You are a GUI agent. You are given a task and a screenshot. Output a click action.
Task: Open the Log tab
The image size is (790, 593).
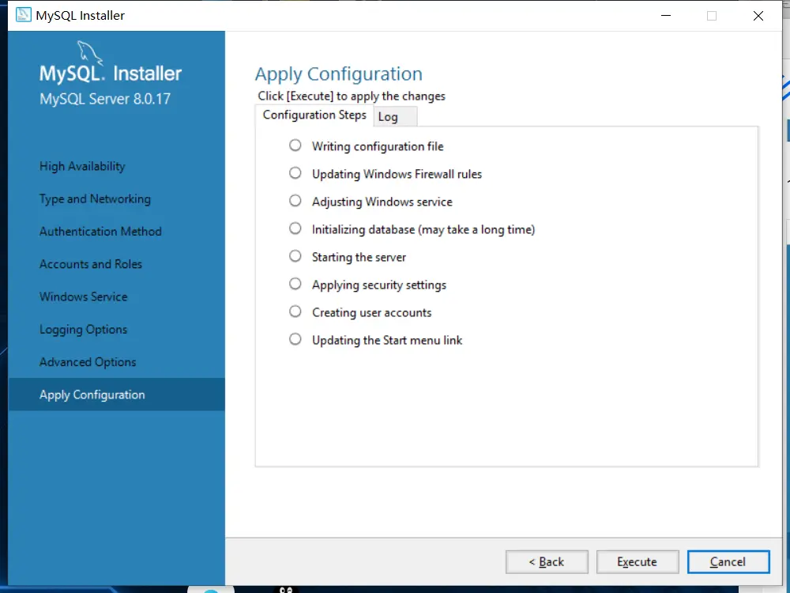tap(395, 117)
